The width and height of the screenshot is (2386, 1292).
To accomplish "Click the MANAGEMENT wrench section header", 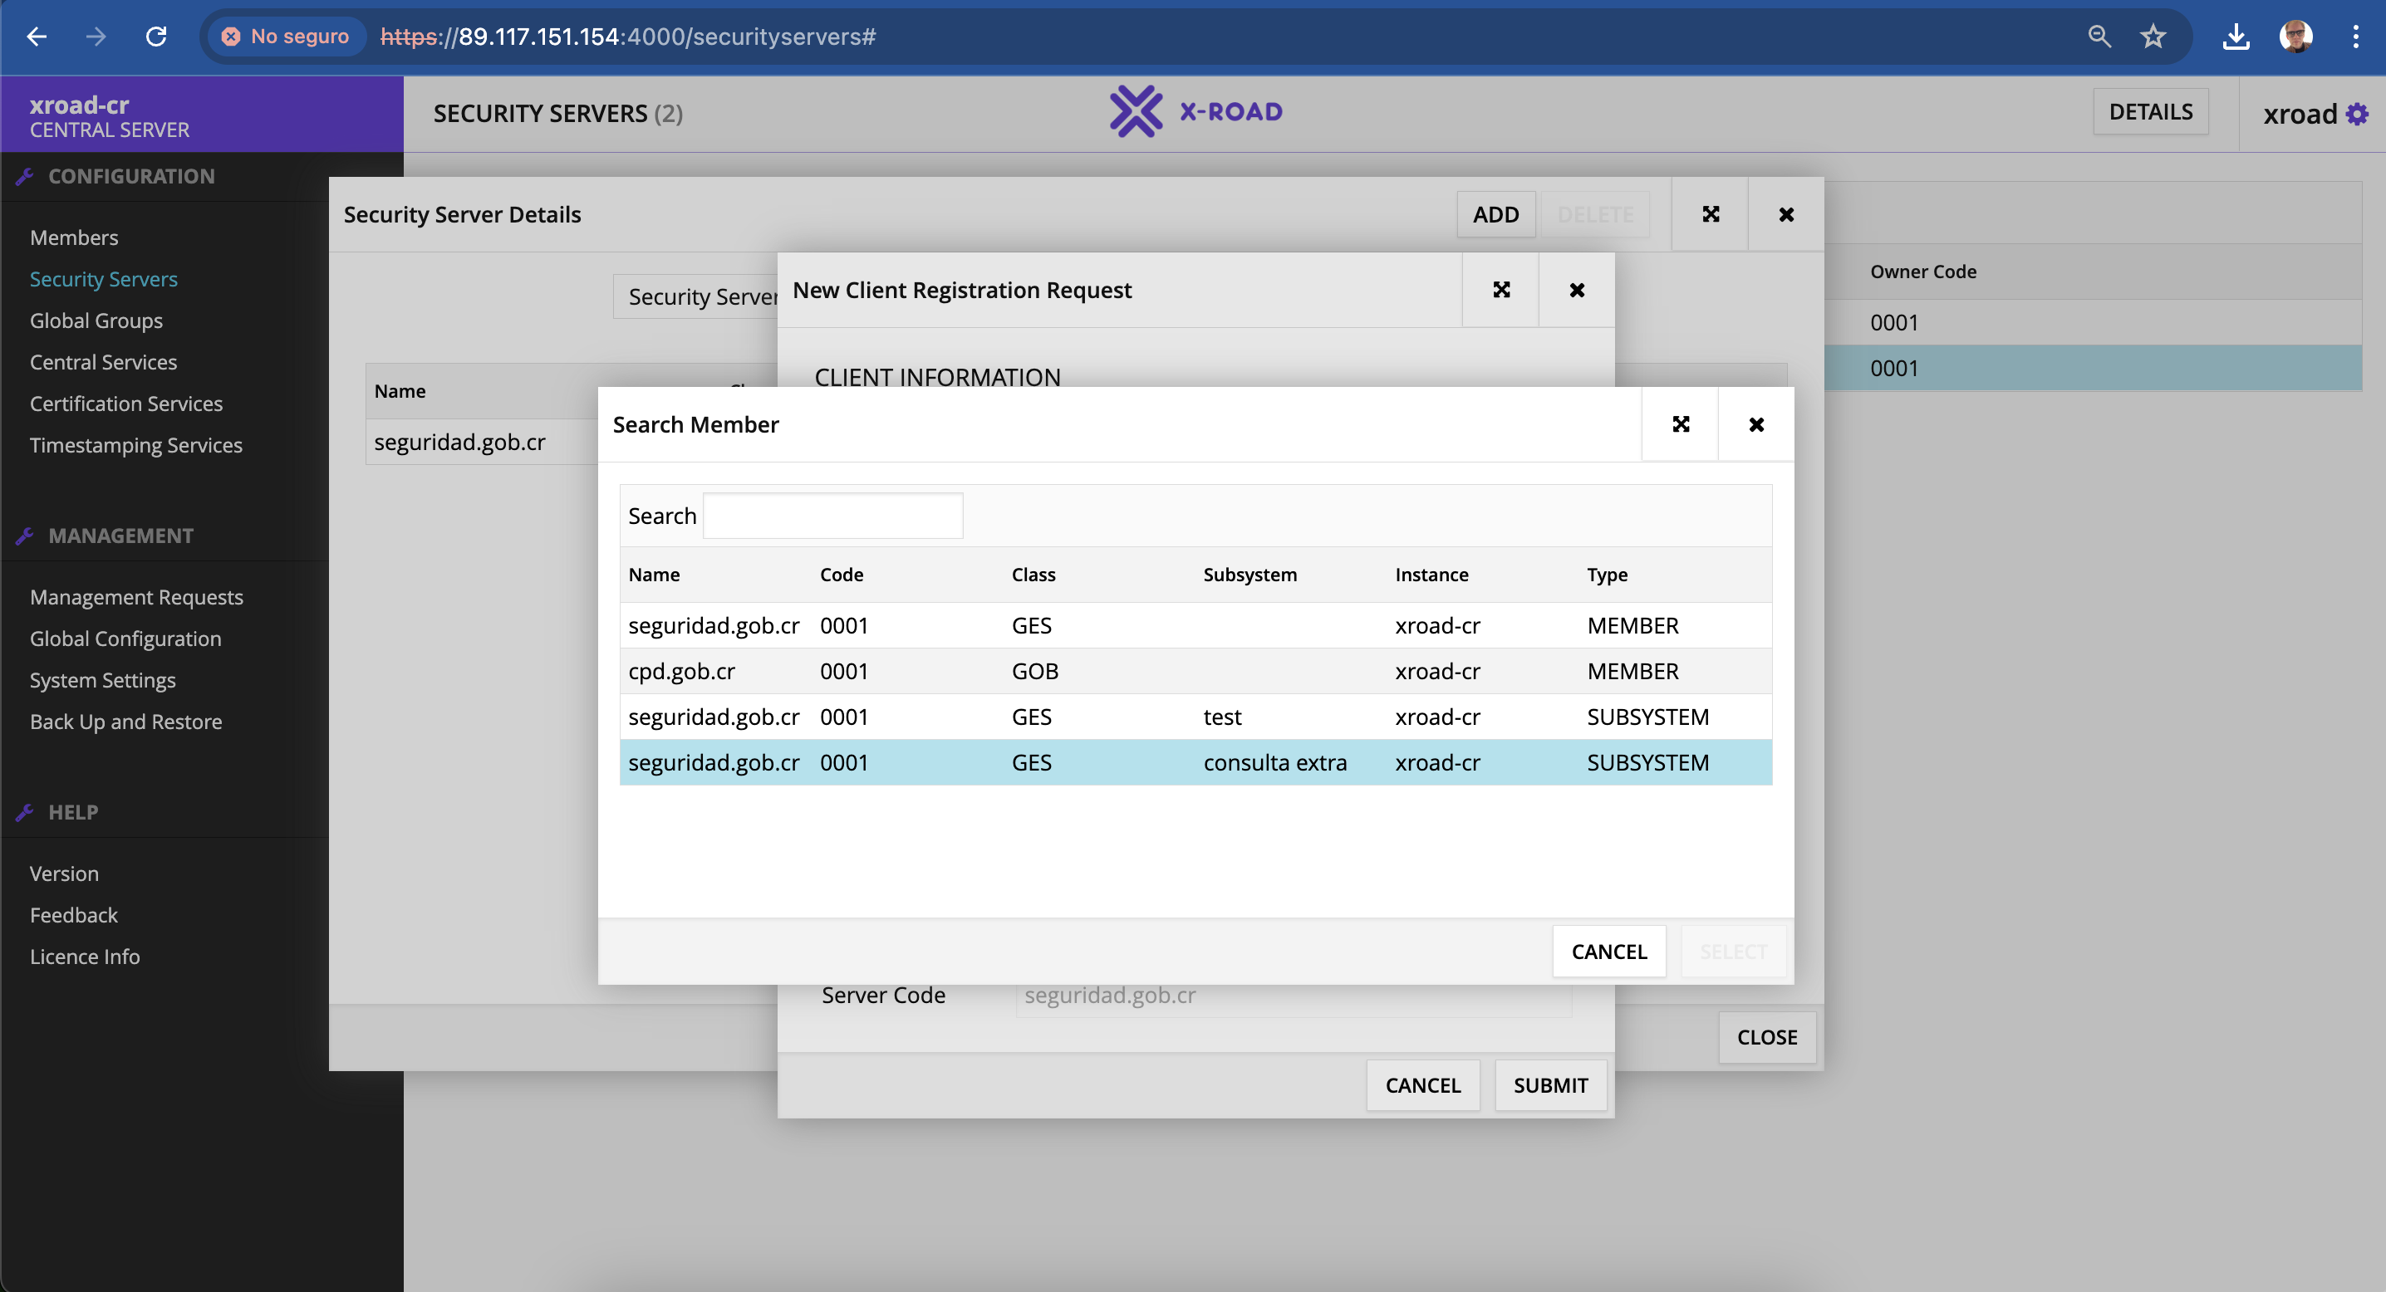I will tap(120, 535).
